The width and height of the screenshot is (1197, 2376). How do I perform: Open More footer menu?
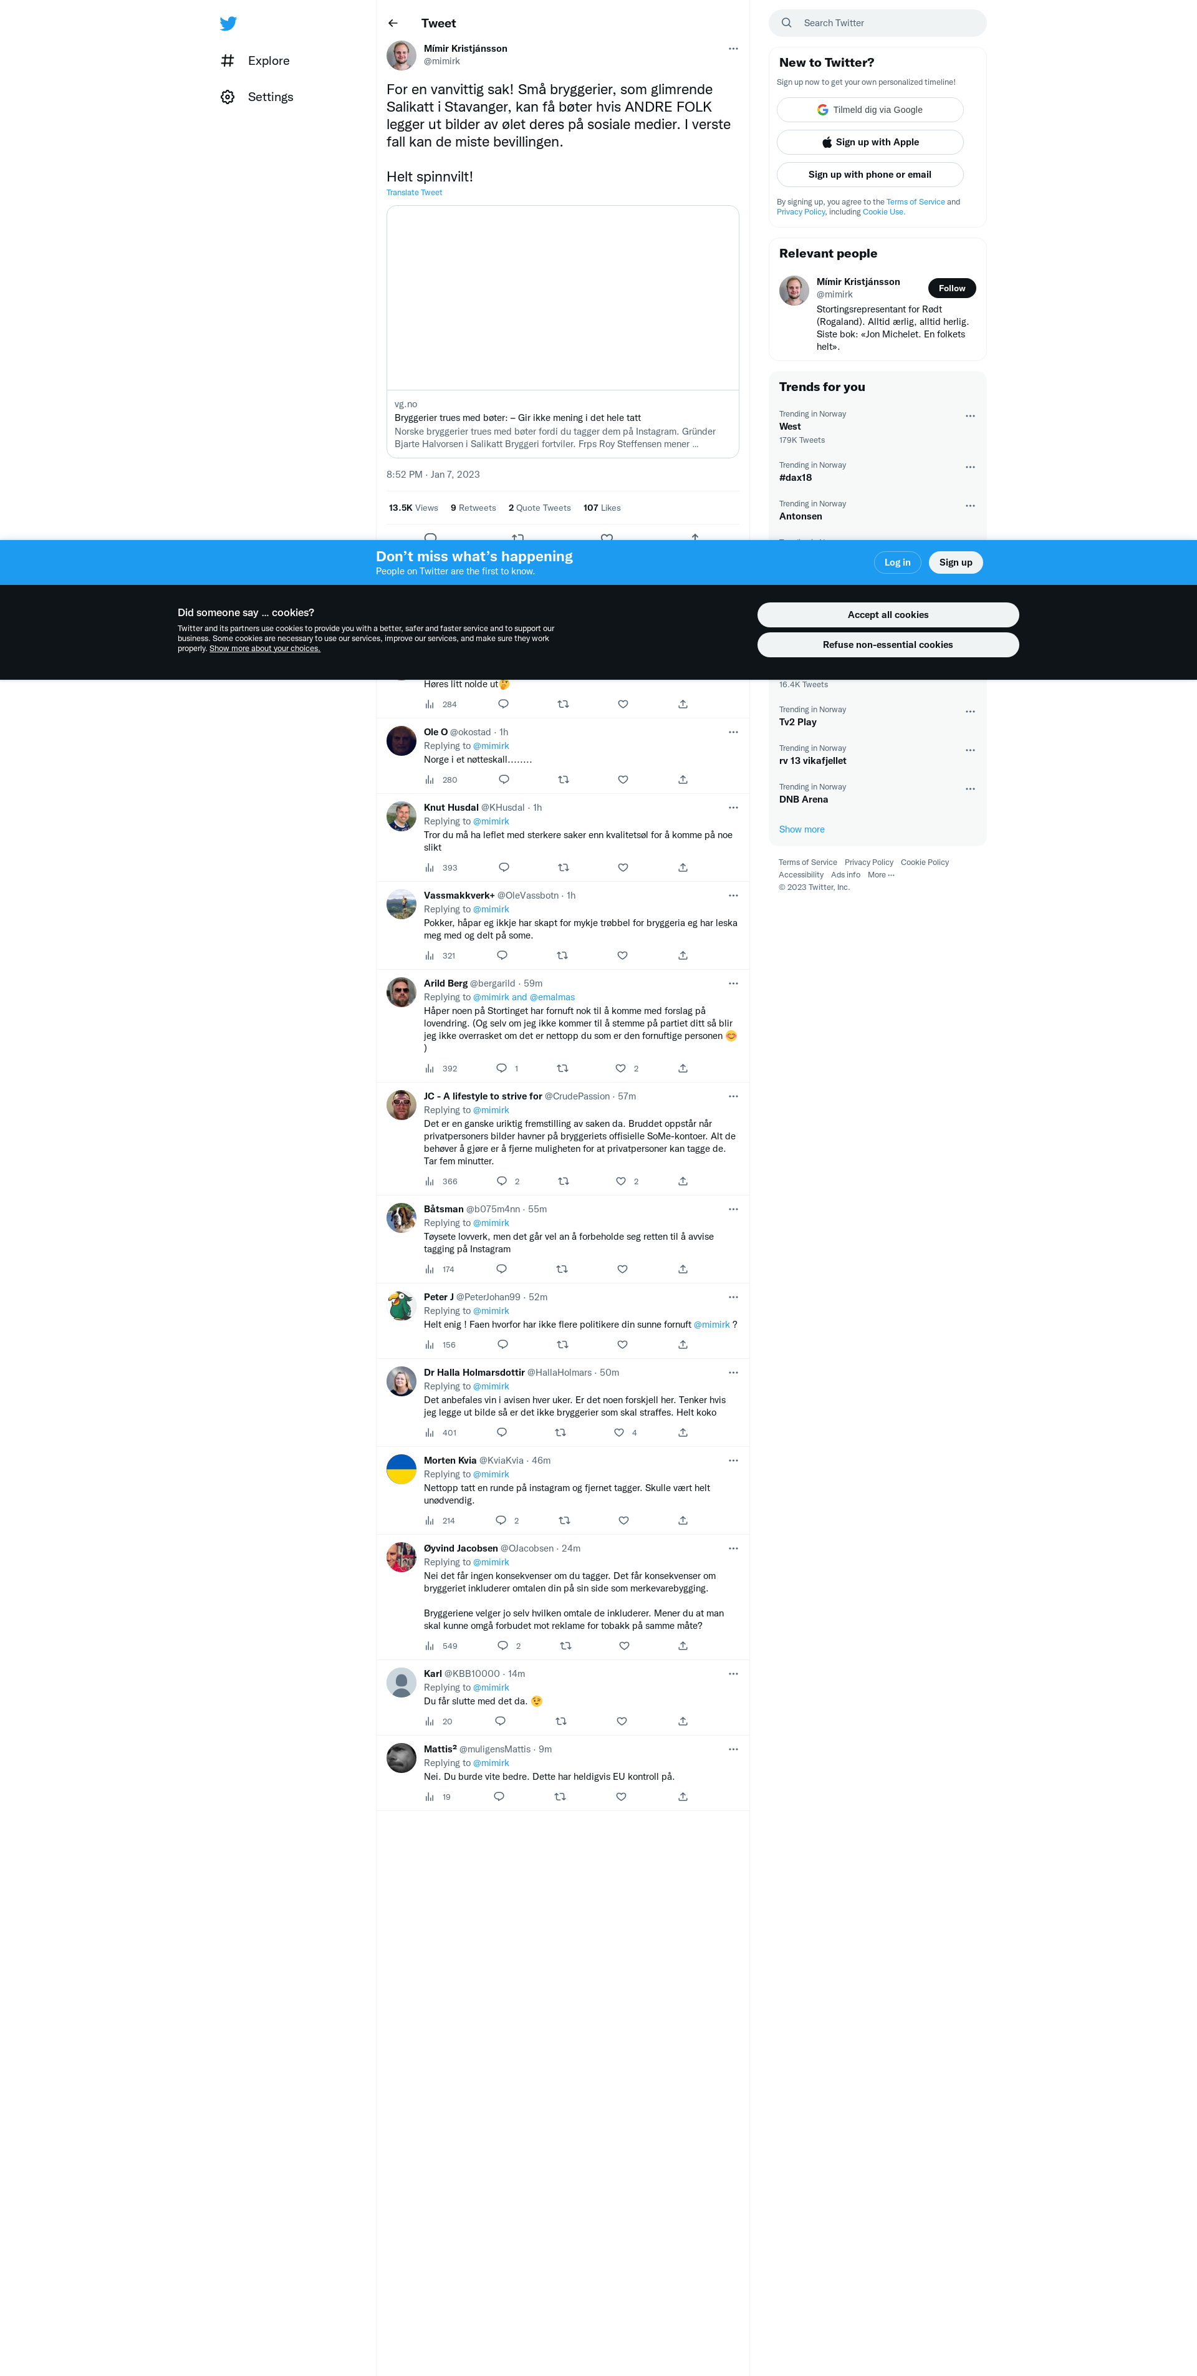point(881,876)
